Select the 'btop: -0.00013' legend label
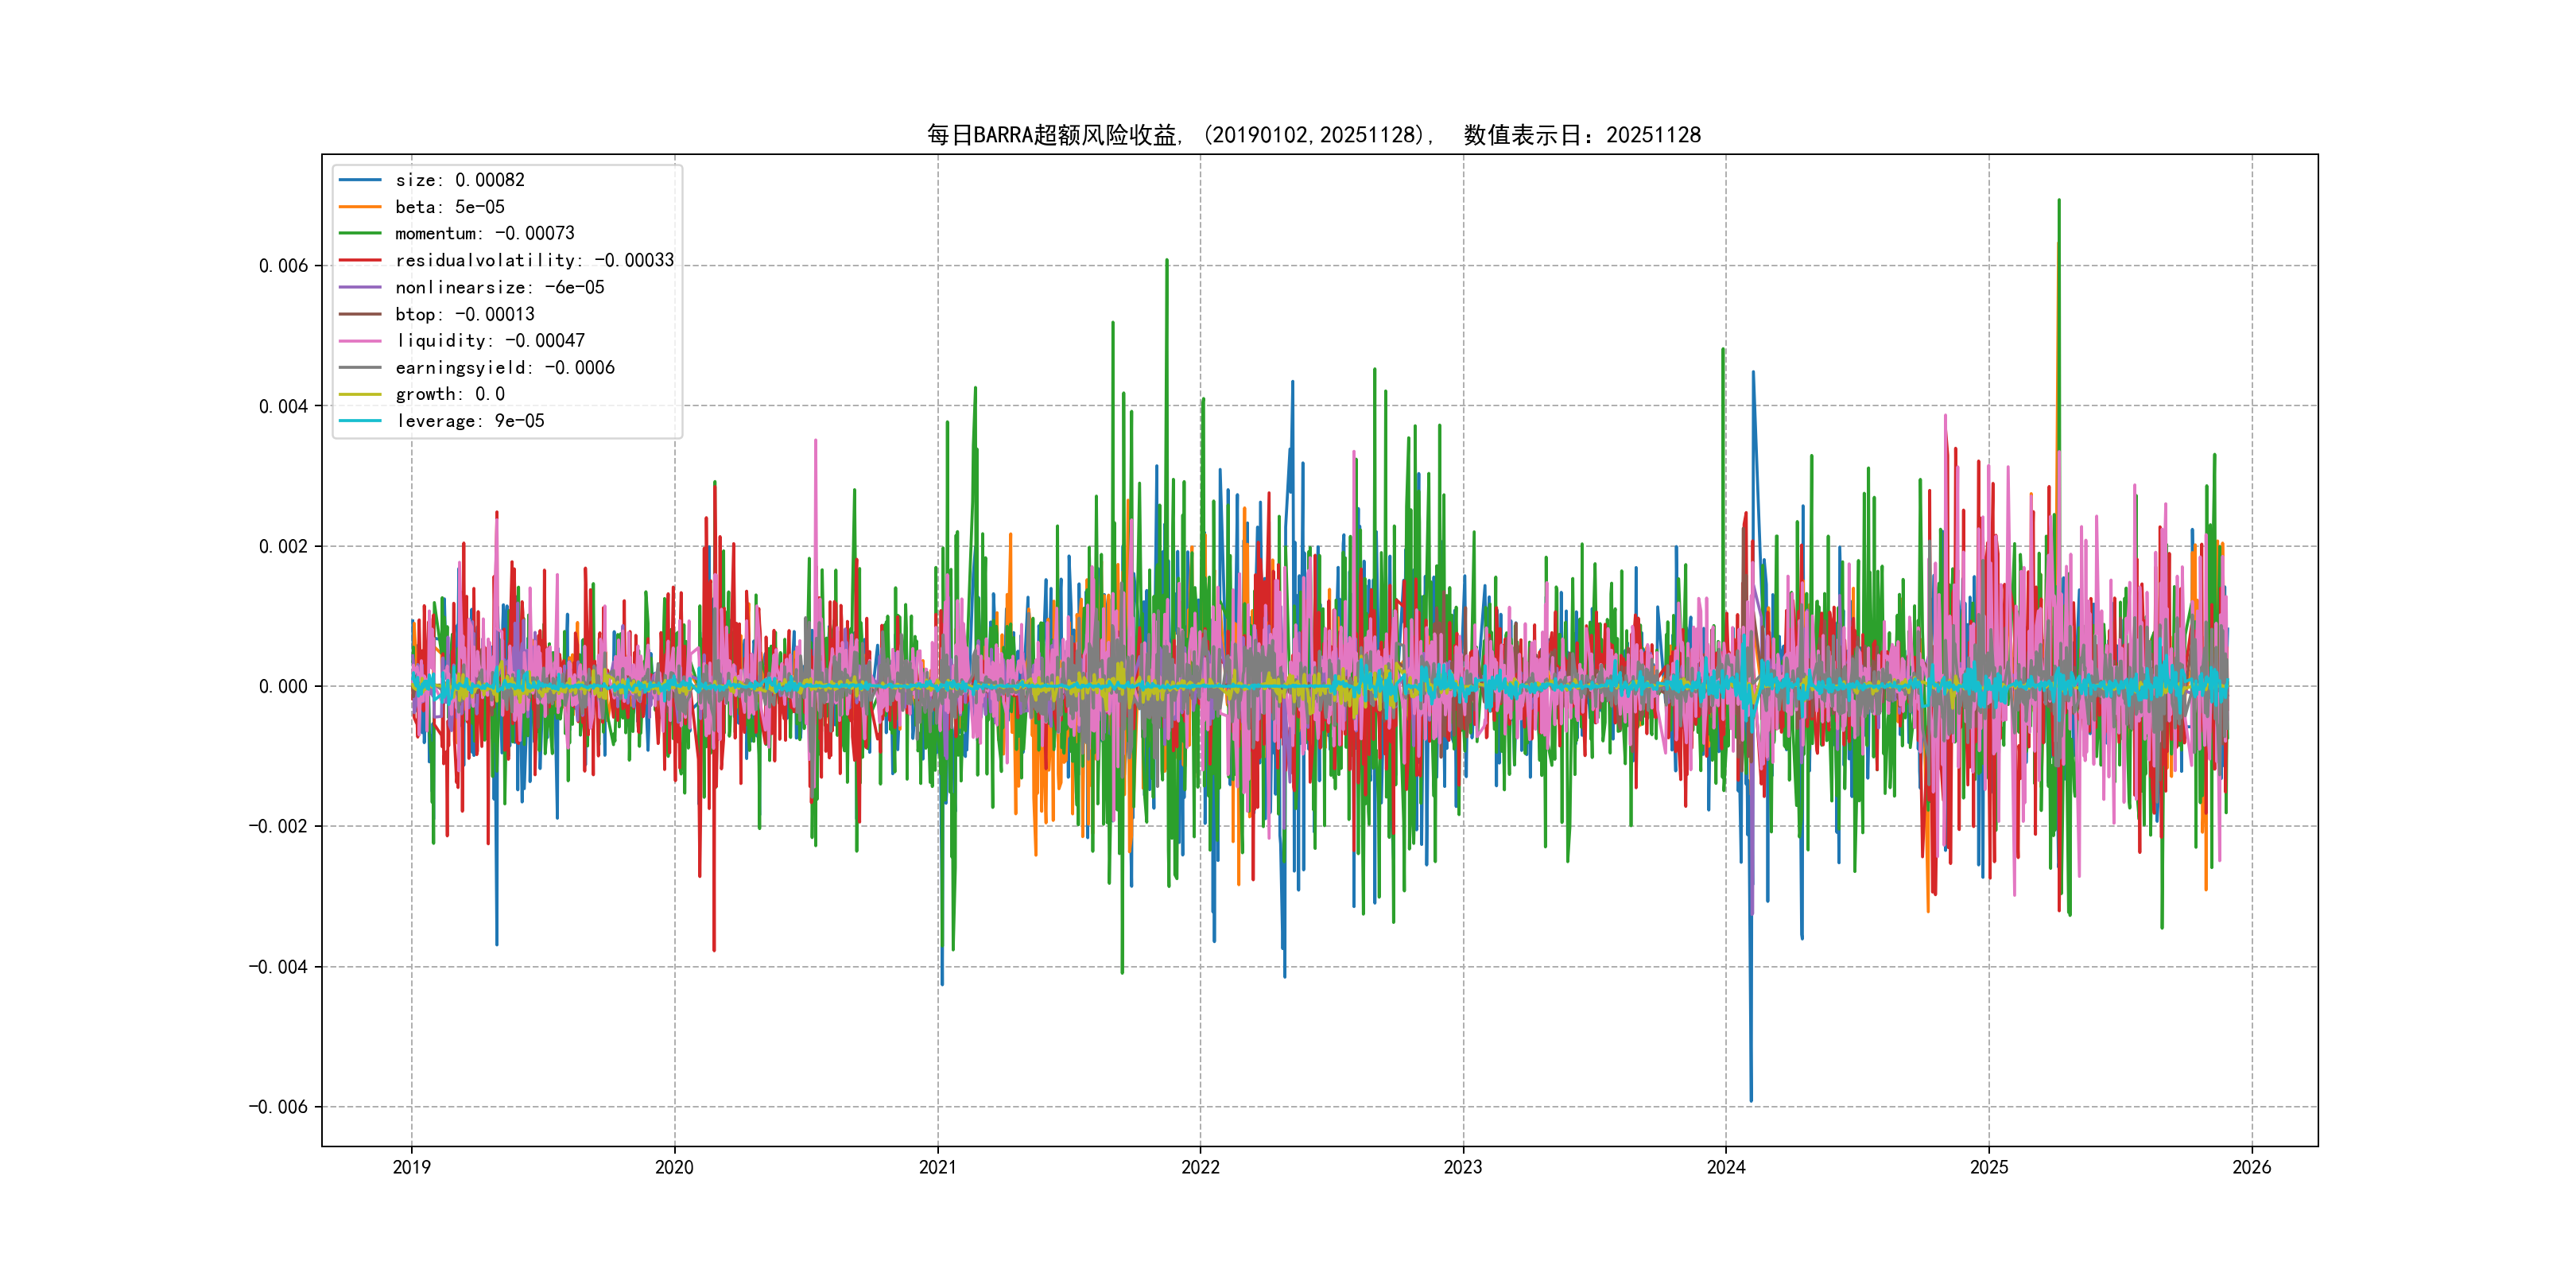2576x1288 pixels. [464, 314]
